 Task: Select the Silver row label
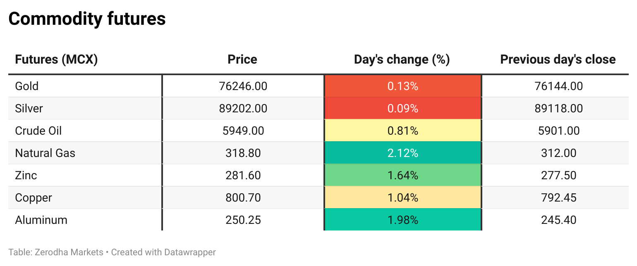tap(29, 108)
